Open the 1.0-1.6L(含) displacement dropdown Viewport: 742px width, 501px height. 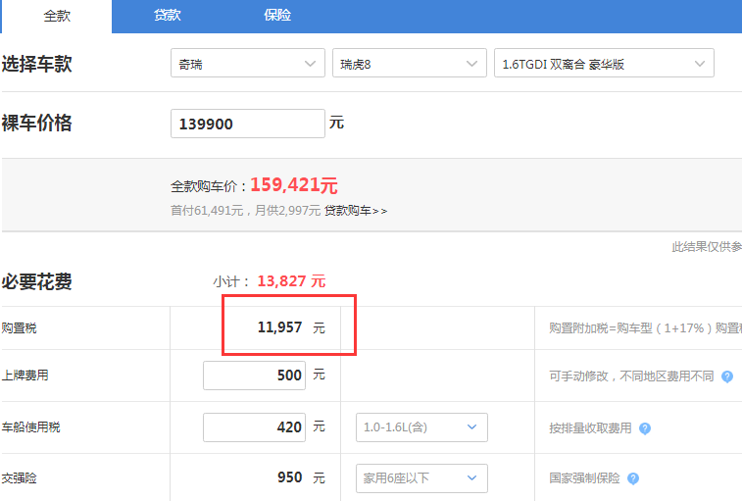(421, 427)
